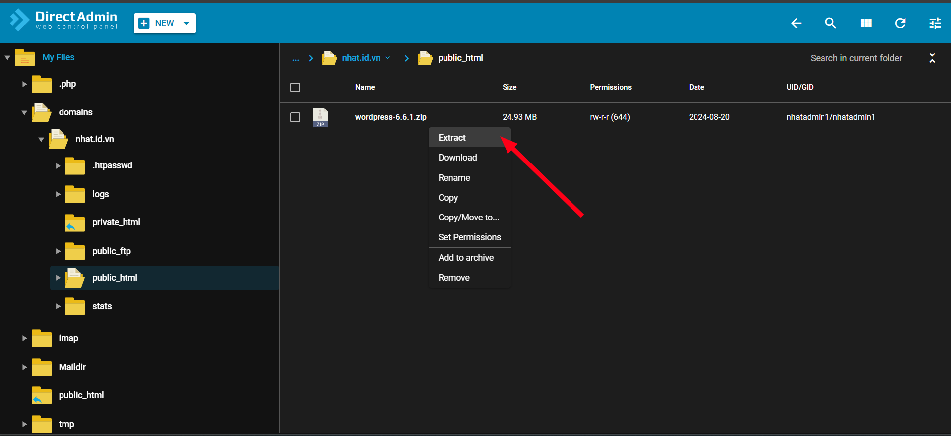
Task: Sort by the Date column header
Action: (x=697, y=87)
